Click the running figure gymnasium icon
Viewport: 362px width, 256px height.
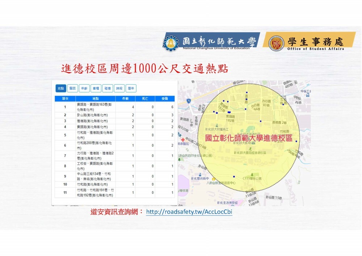pyautogui.click(x=250, y=149)
